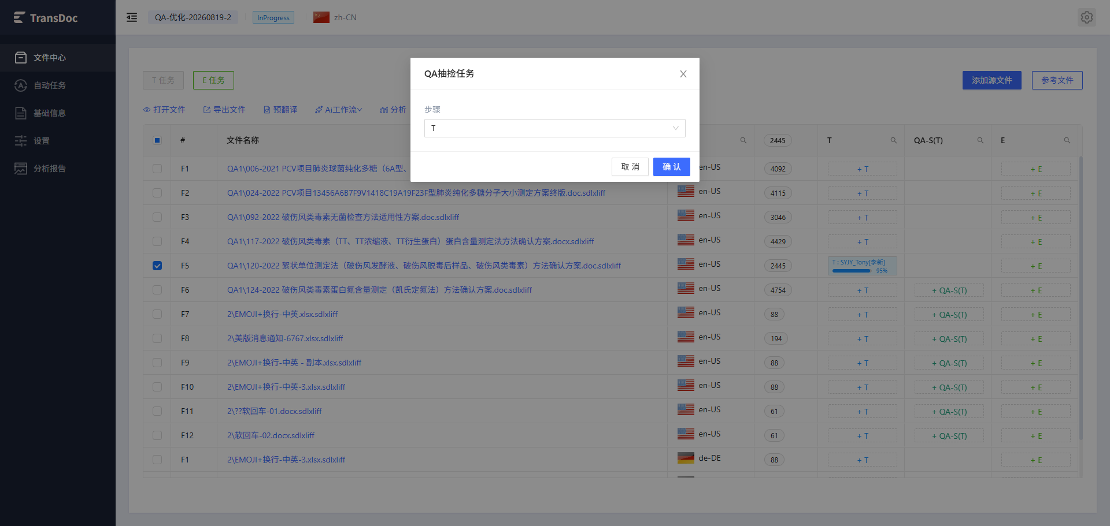Collapse sidebar with the menu fold icon
This screenshot has height=526, width=1110.
click(x=132, y=17)
